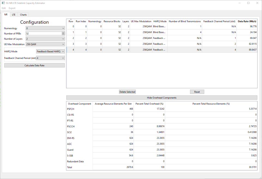Viewport: 262px width, 179px height.
Task: Open the Export menu
Action: point(12,8)
